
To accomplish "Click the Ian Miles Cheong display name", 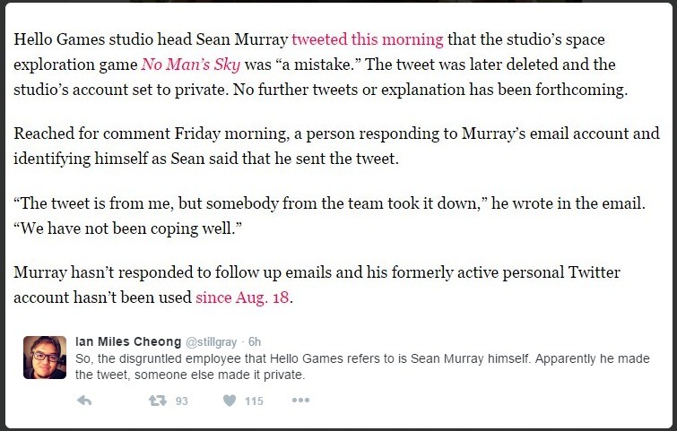I will (x=128, y=341).
